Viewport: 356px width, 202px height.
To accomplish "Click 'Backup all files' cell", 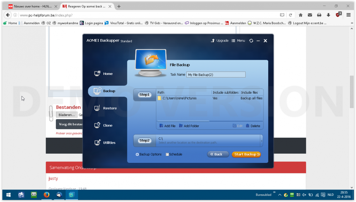I will [251, 98].
